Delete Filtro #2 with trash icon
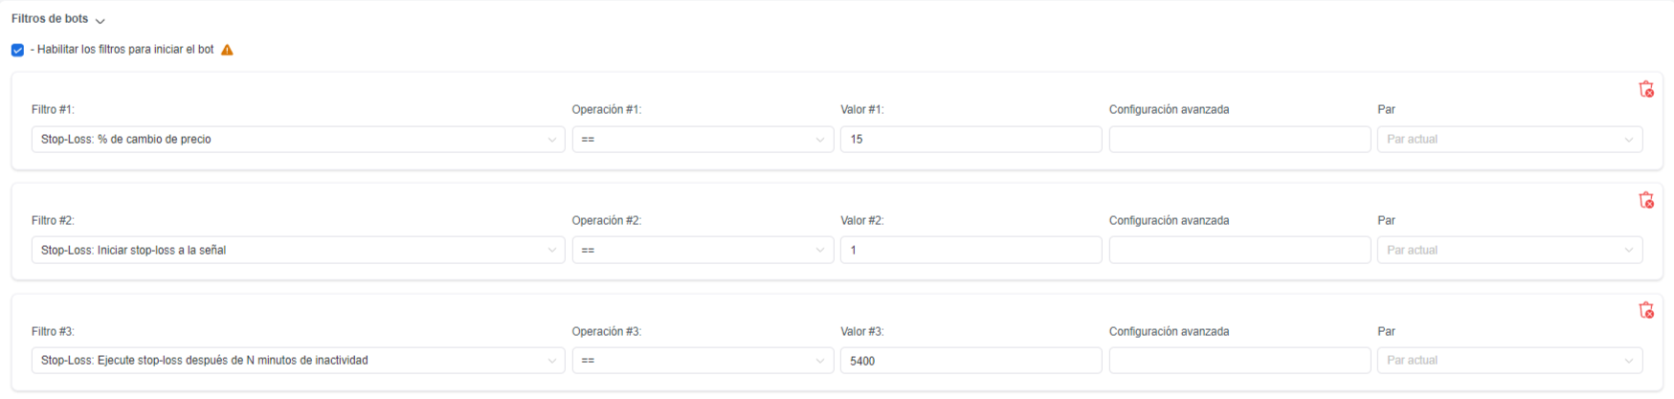Viewport: 1674px width, 399px height. (x=1646, y=200)
